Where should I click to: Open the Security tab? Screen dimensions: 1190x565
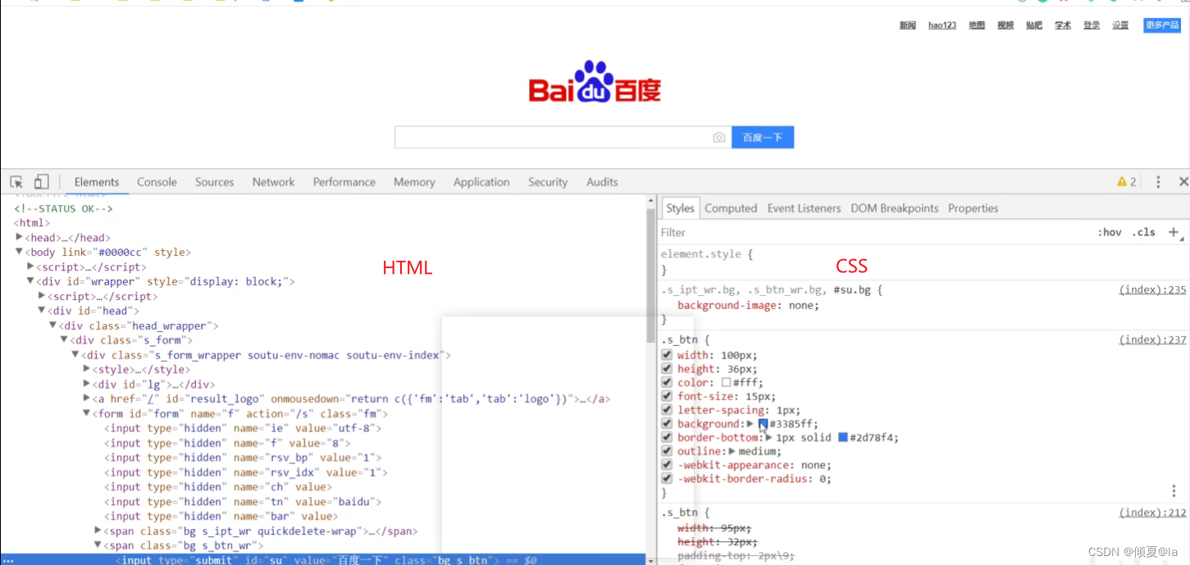(548, 182)
